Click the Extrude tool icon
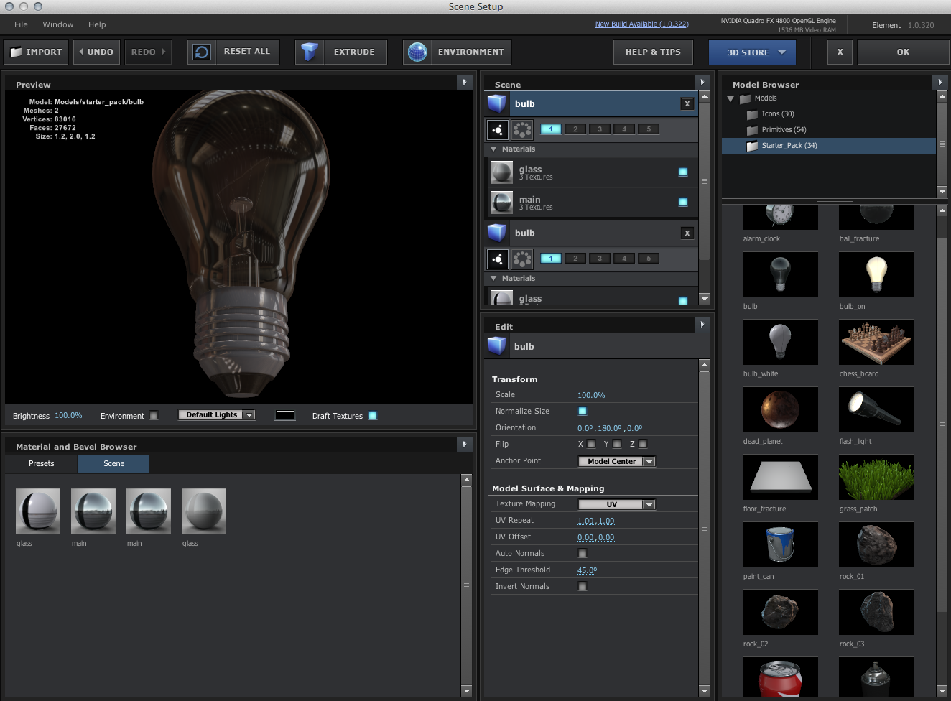Image resolution: width=951 pixels, height=701 pixels. [x=310, y=52]
